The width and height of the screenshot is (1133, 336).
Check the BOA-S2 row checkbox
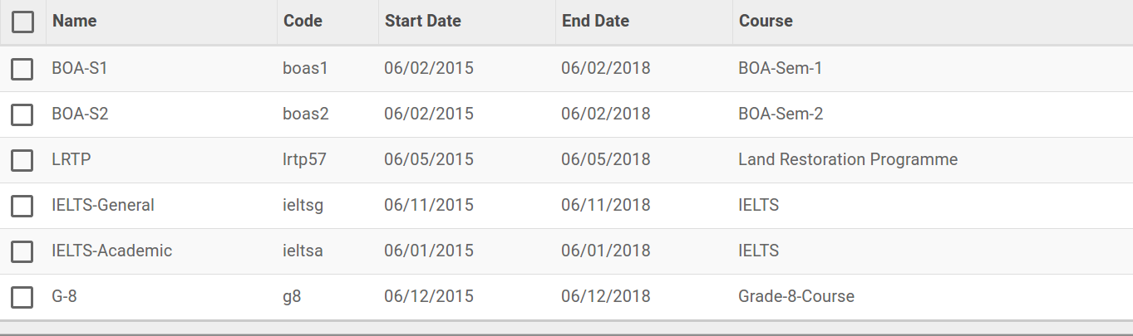point(22,114)
